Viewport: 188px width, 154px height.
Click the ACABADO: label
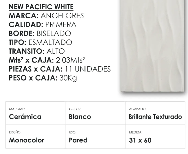click(x=138, y=109)
